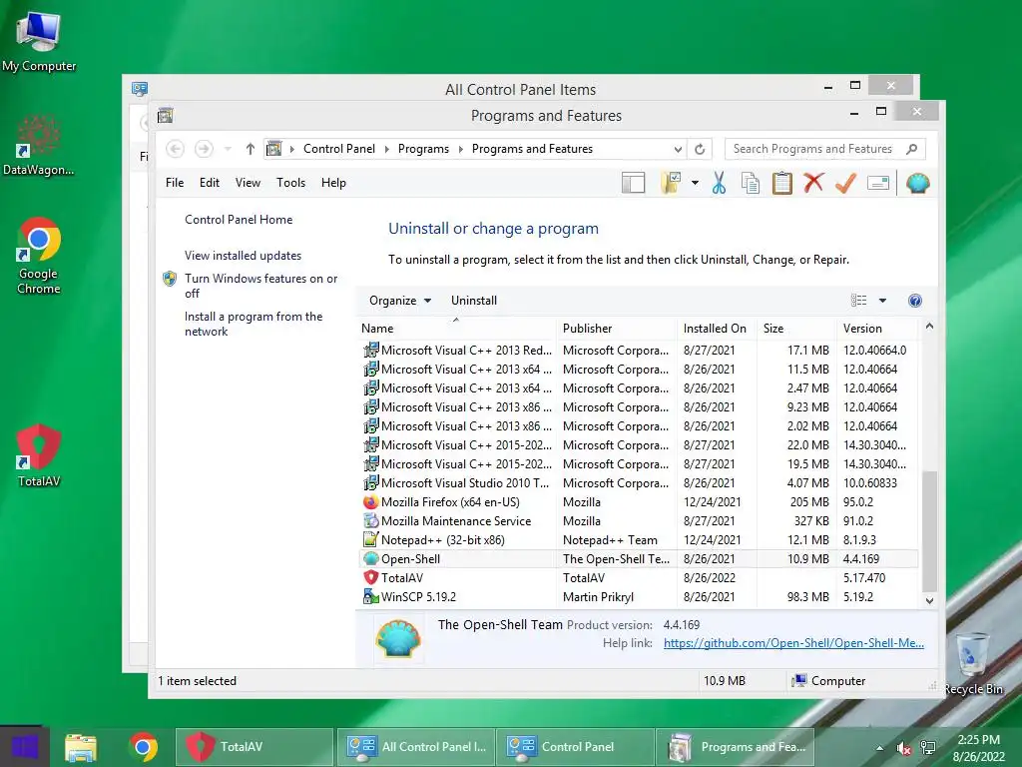Viewport: 1022px width, 767px height.
Task: Open Classic Explorer shell settings icon
Action: tap(917, 184)
